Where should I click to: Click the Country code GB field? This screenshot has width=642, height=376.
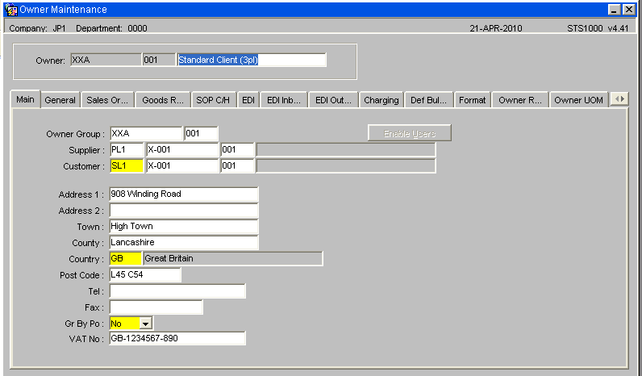pos(126,258)
